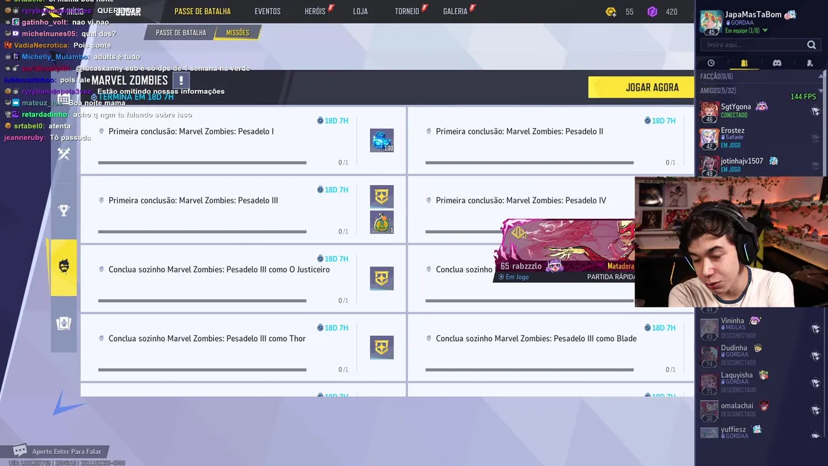Open the card badge category in sidebar
The image size is (828, 466).
pos(63,324)
